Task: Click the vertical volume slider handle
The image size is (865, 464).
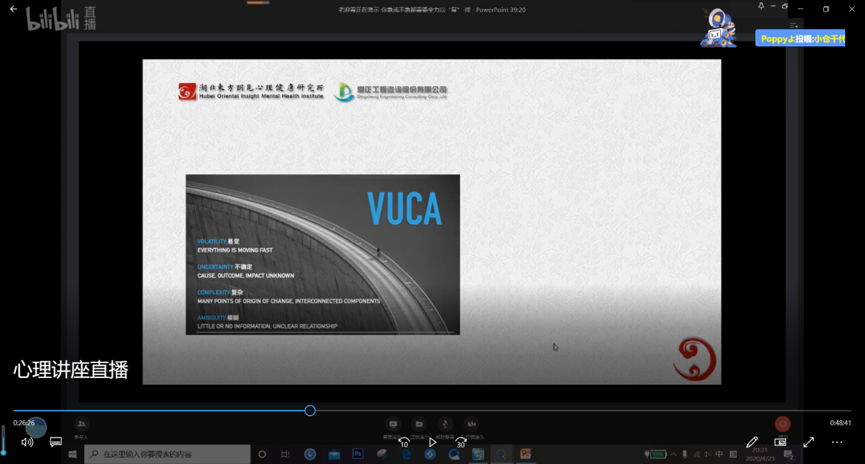Action: tap(3, 452)
